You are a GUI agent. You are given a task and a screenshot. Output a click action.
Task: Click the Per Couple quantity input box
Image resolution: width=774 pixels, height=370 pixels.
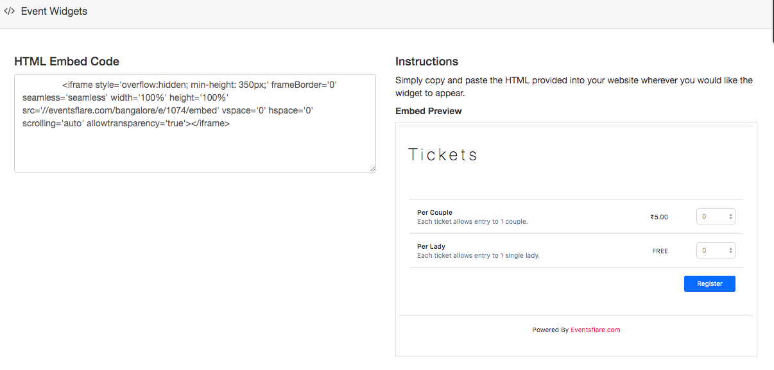point(712,216)
